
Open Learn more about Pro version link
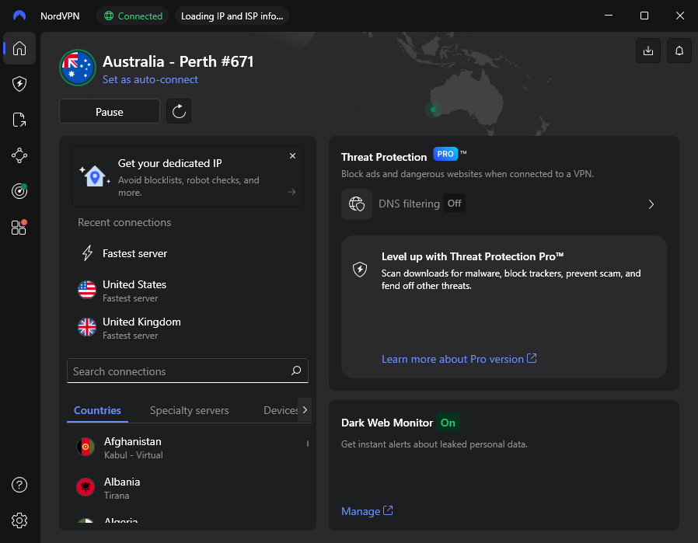[459, 359]
